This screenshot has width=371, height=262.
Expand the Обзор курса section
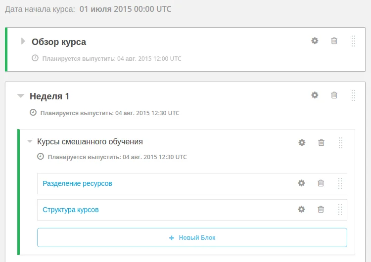click(23, 42)
